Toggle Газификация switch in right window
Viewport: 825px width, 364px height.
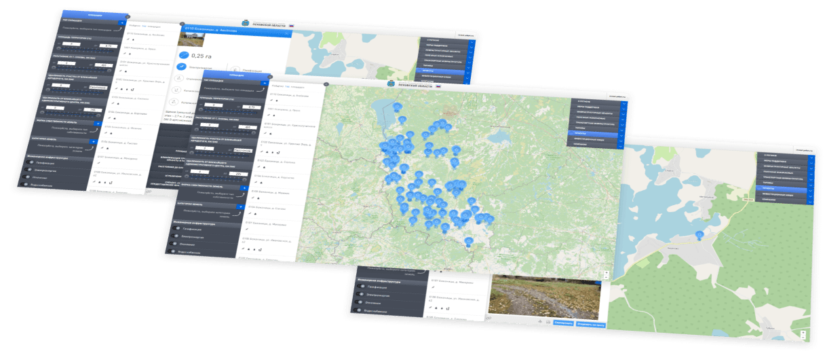point(362,286)
